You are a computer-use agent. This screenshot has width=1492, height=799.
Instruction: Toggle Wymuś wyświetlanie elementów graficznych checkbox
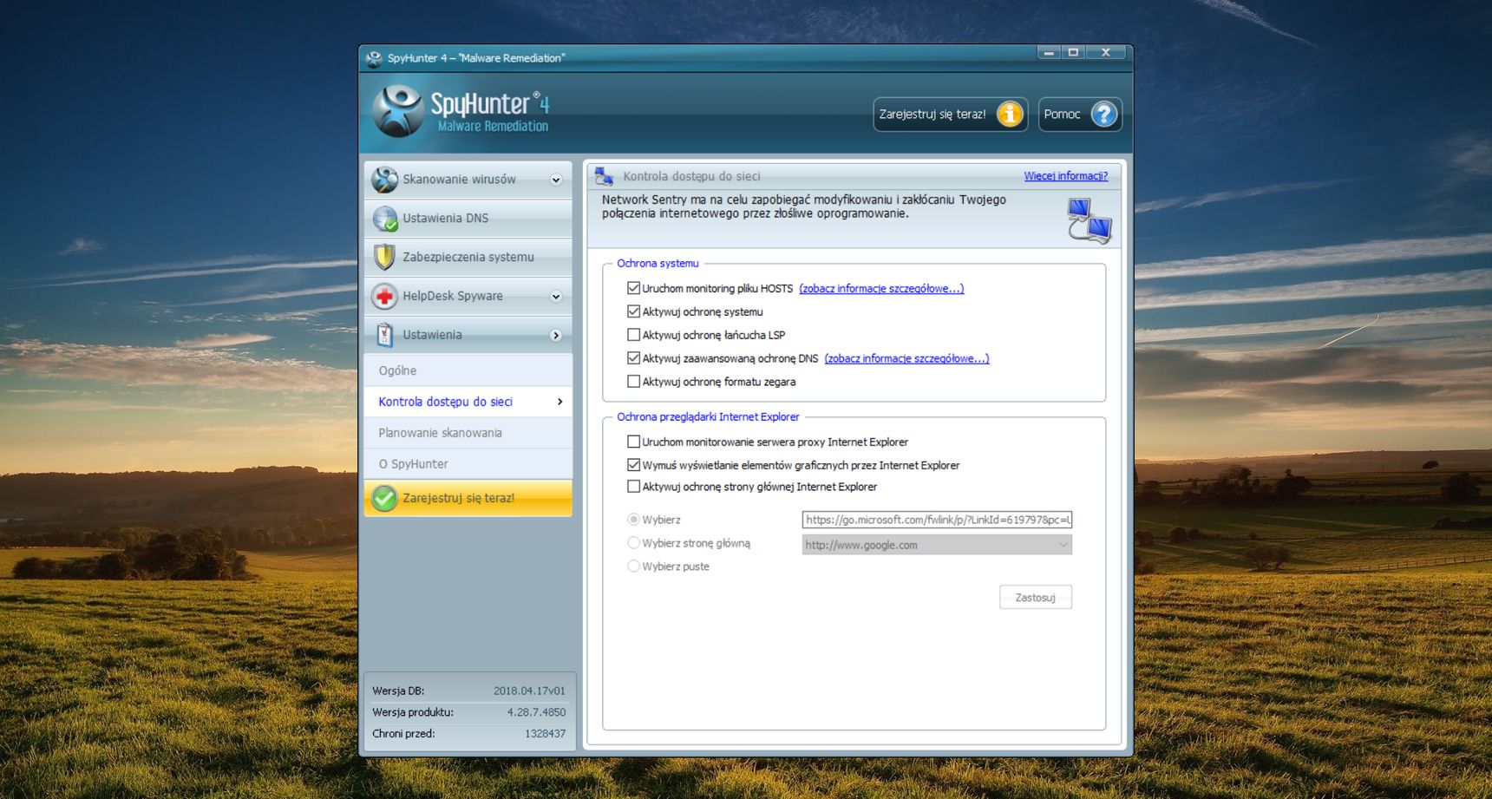633,465
